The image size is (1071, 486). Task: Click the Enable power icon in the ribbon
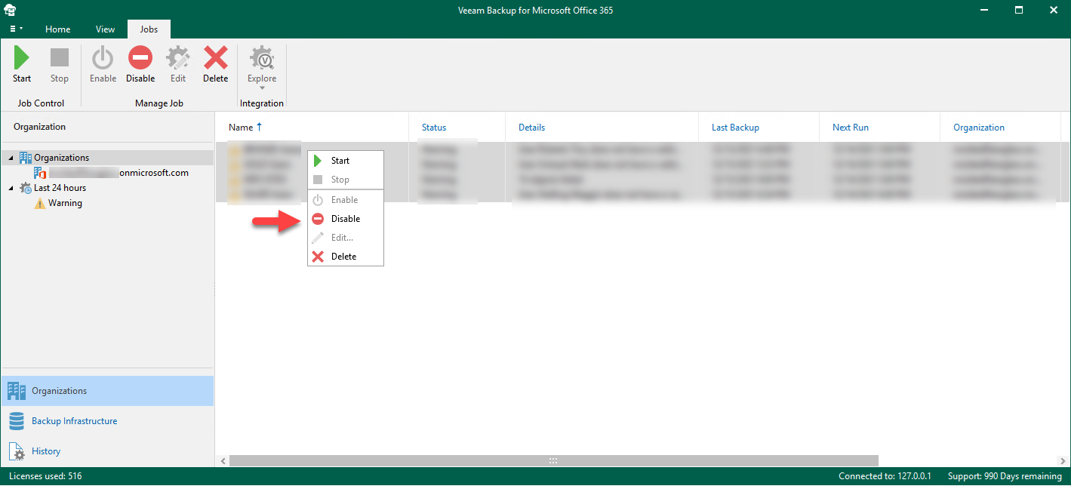coord(103,58)
